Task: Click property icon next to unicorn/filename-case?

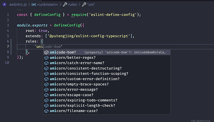Action: click(46, 111)
